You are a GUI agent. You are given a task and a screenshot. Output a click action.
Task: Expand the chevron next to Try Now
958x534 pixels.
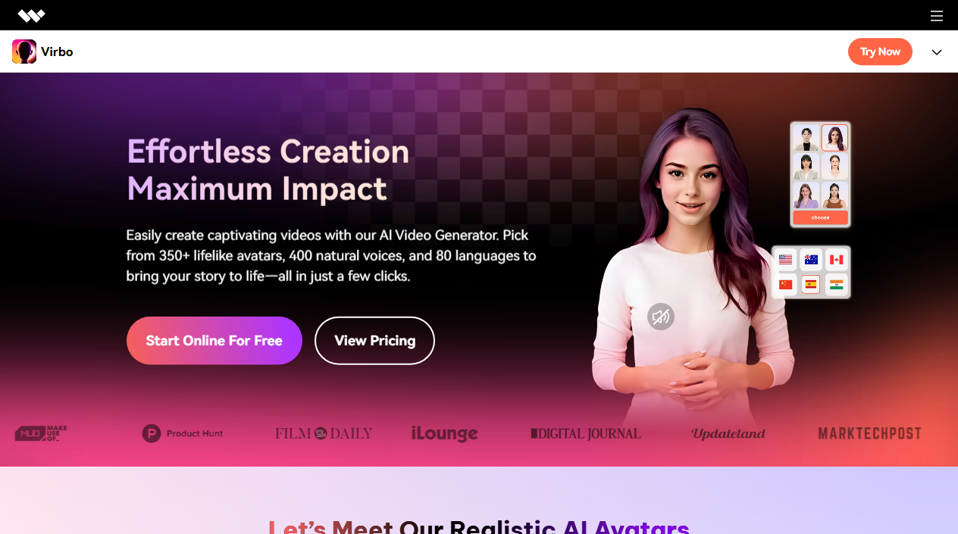pos(937,52)
